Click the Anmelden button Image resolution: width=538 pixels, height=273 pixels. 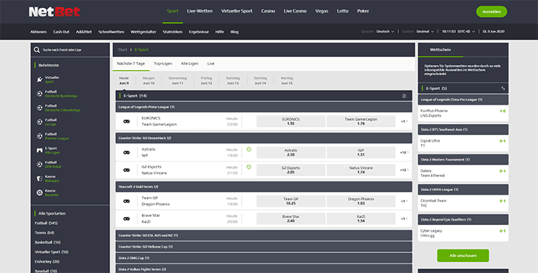point(491,12)
